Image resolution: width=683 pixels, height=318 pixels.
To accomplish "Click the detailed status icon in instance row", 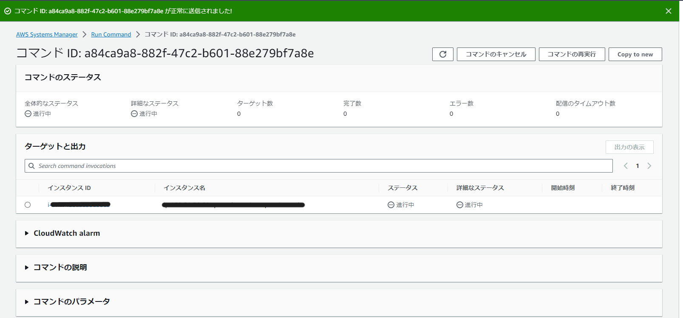I will (x=460, y=205).
